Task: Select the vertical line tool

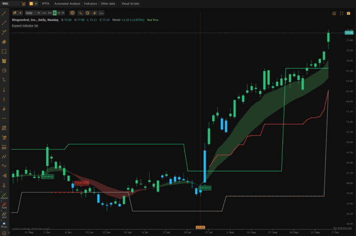Action: pyautogui.click(x=4, y=99)
